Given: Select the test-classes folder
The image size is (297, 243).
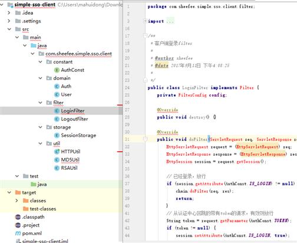Looking at the screenshot, I should [43, 209].
